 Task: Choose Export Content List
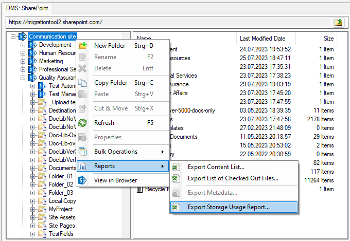click(x=234, y=167)
